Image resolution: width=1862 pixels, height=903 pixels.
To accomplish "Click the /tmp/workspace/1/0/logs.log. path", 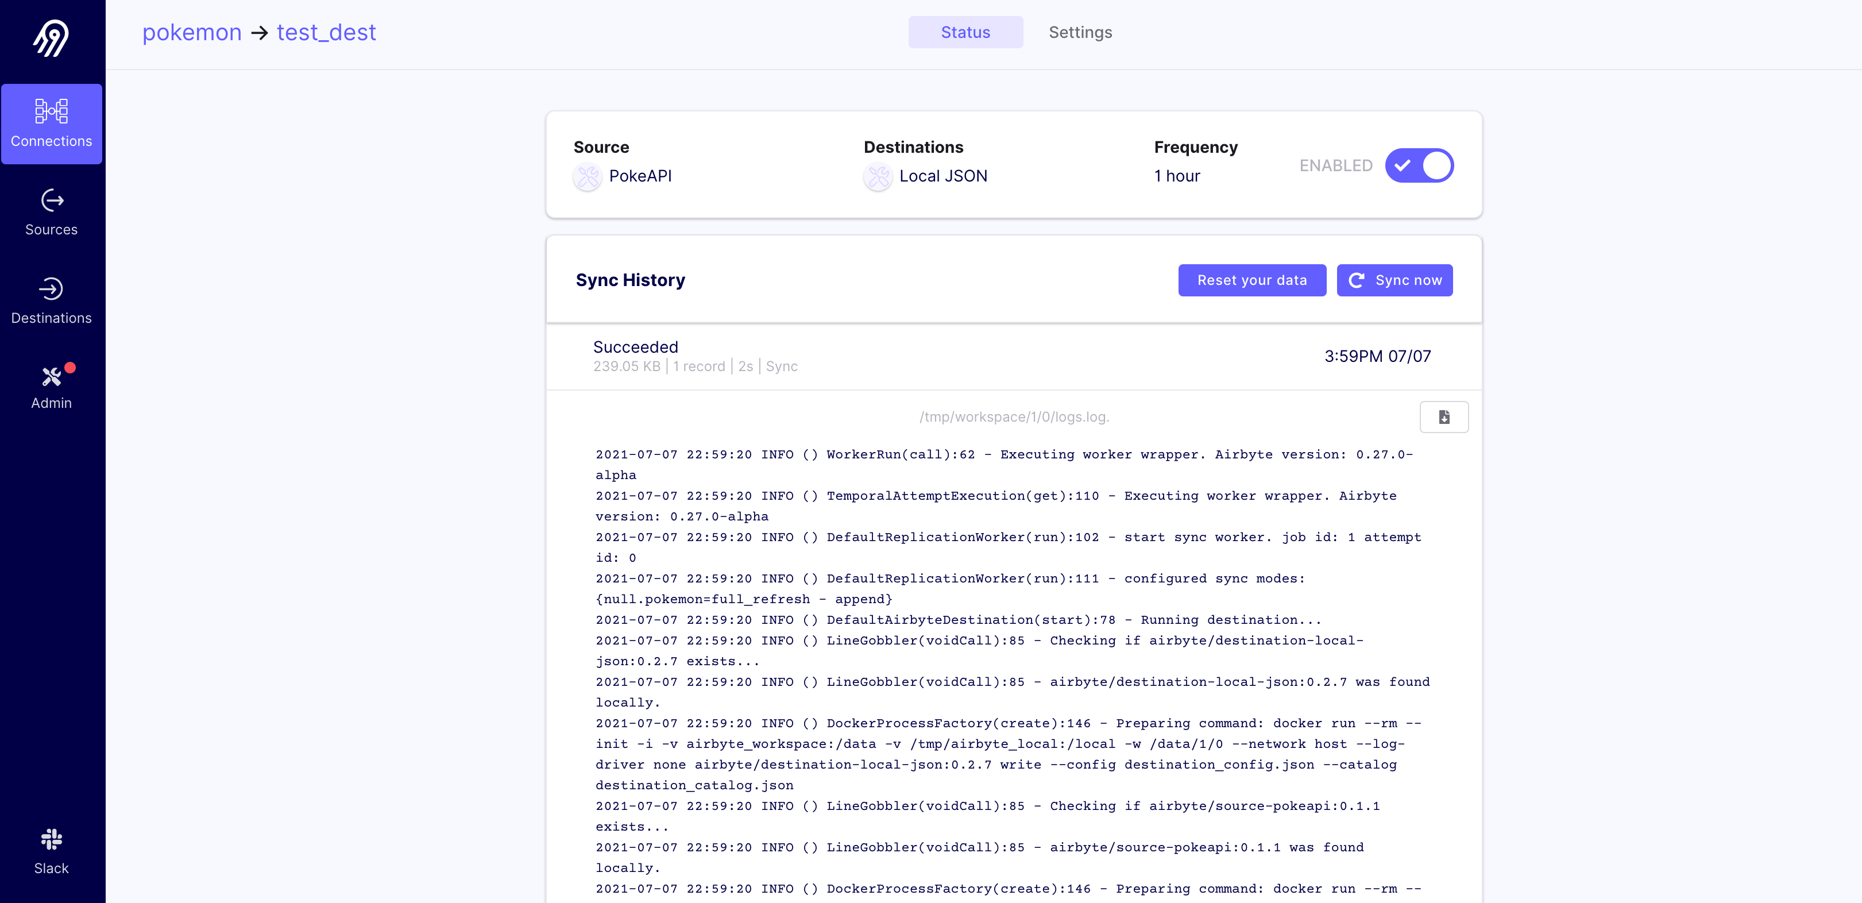I will click(1013, 417).
